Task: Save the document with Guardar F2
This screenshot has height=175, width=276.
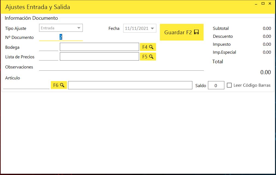Action: pos(181,32)
